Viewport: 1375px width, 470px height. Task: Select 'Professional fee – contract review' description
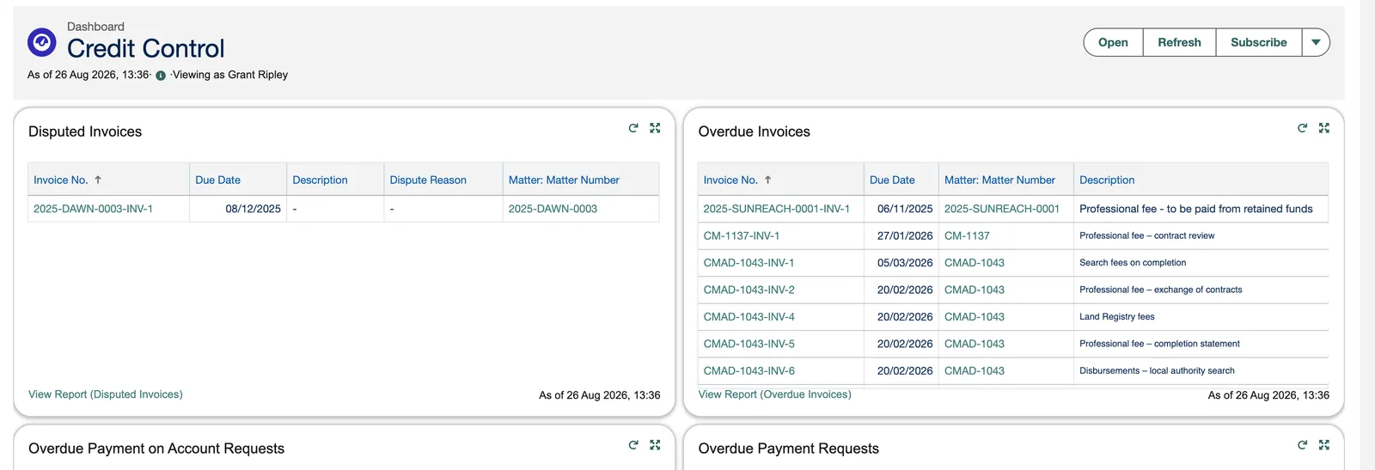click(1146, 235)
